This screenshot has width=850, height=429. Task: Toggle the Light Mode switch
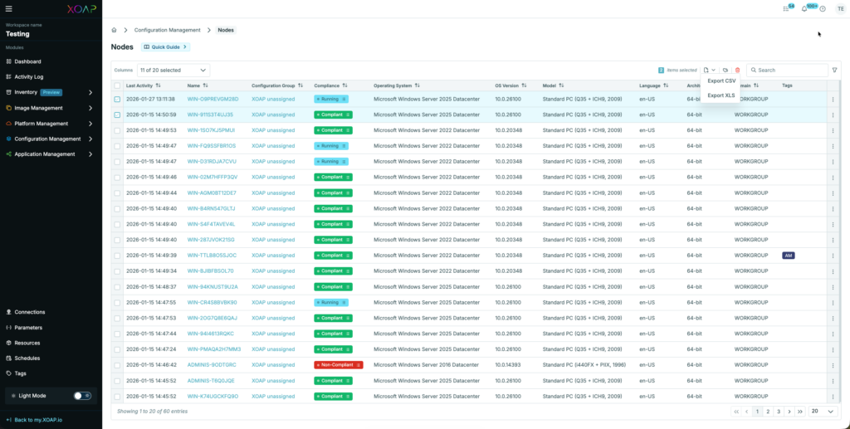coord(82,396)
